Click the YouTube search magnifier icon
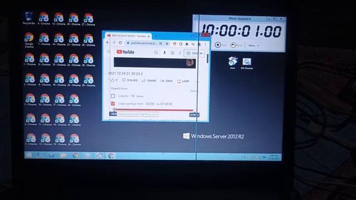The image size is (356, 200). coord(156,53)
